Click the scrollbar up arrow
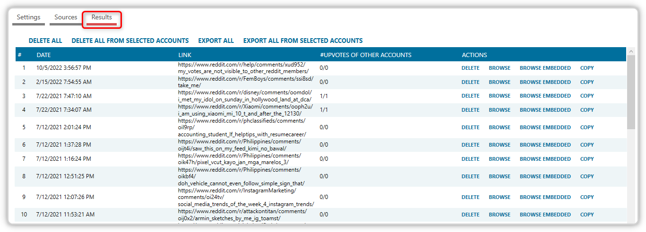 (631, 51)
